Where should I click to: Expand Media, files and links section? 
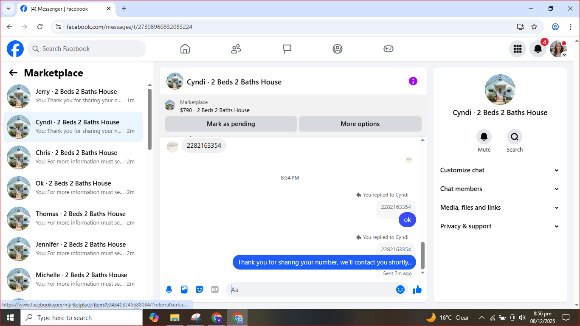pyautogui.click(x=500, y=208)
